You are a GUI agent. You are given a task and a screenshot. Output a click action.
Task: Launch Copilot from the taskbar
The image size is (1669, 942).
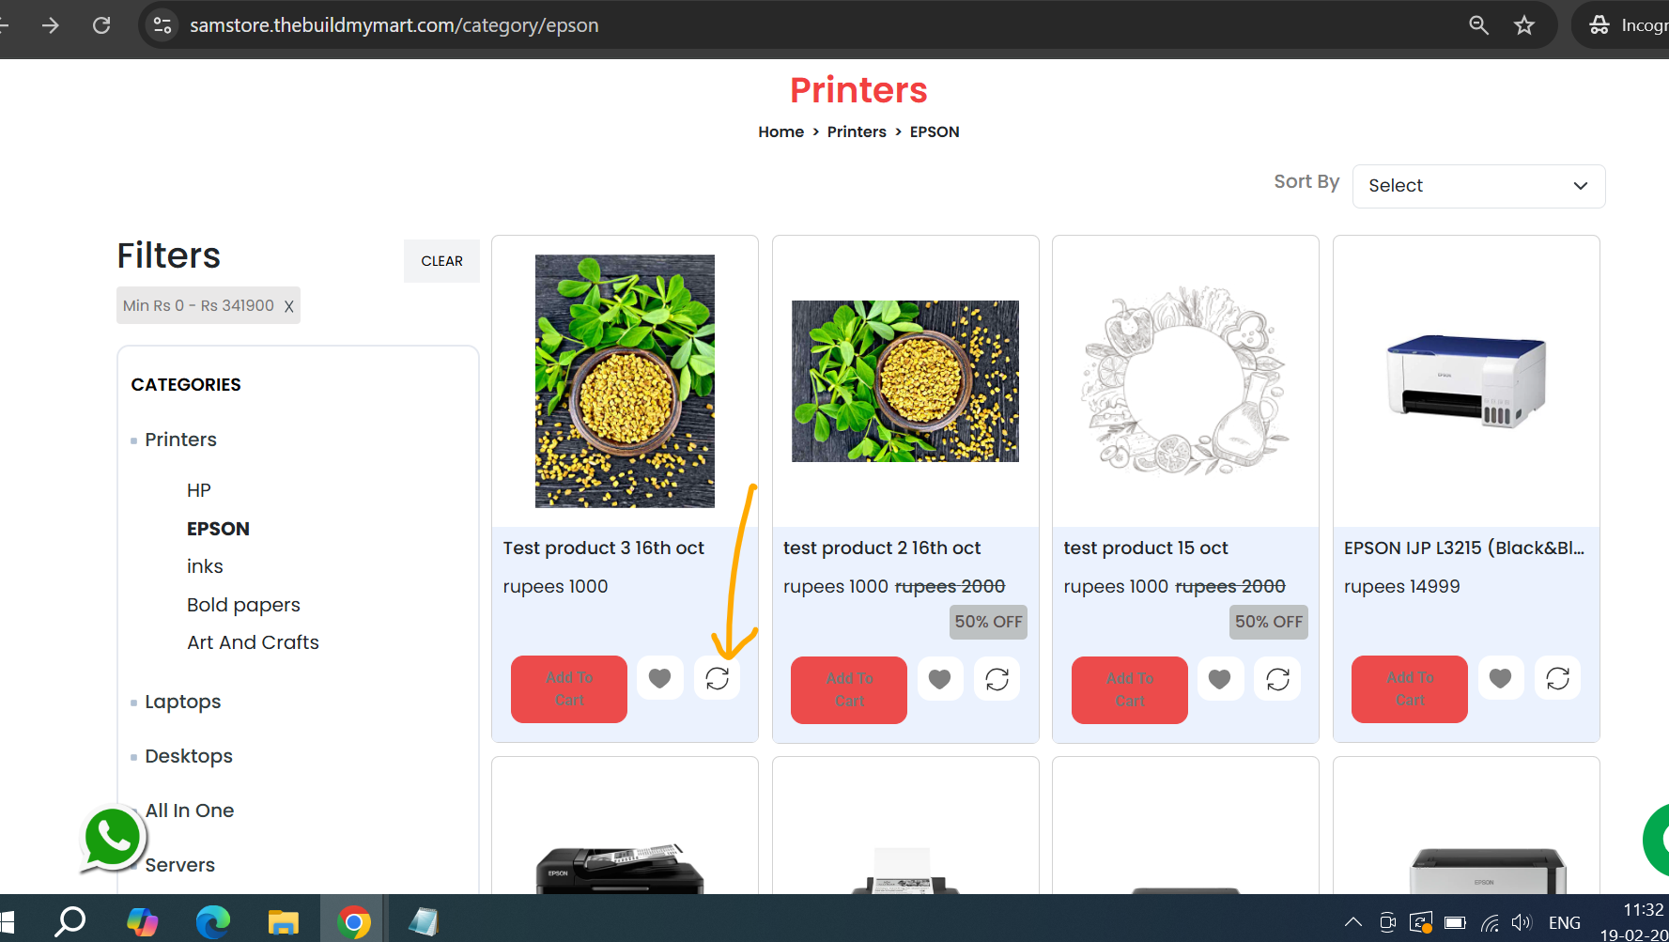(142, 922)
